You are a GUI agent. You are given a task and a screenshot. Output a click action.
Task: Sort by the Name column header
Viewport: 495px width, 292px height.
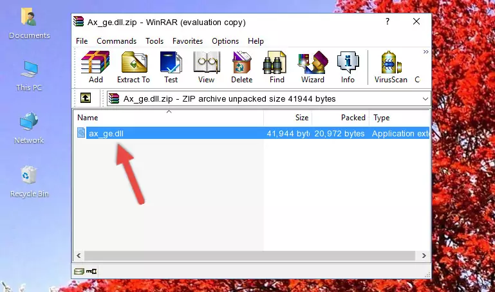tap(169, 118)
